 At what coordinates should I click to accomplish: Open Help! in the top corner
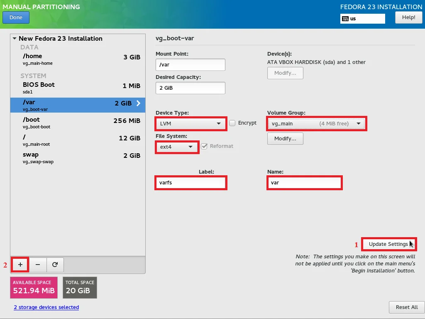pyautogui.click(x=408, y=17)
